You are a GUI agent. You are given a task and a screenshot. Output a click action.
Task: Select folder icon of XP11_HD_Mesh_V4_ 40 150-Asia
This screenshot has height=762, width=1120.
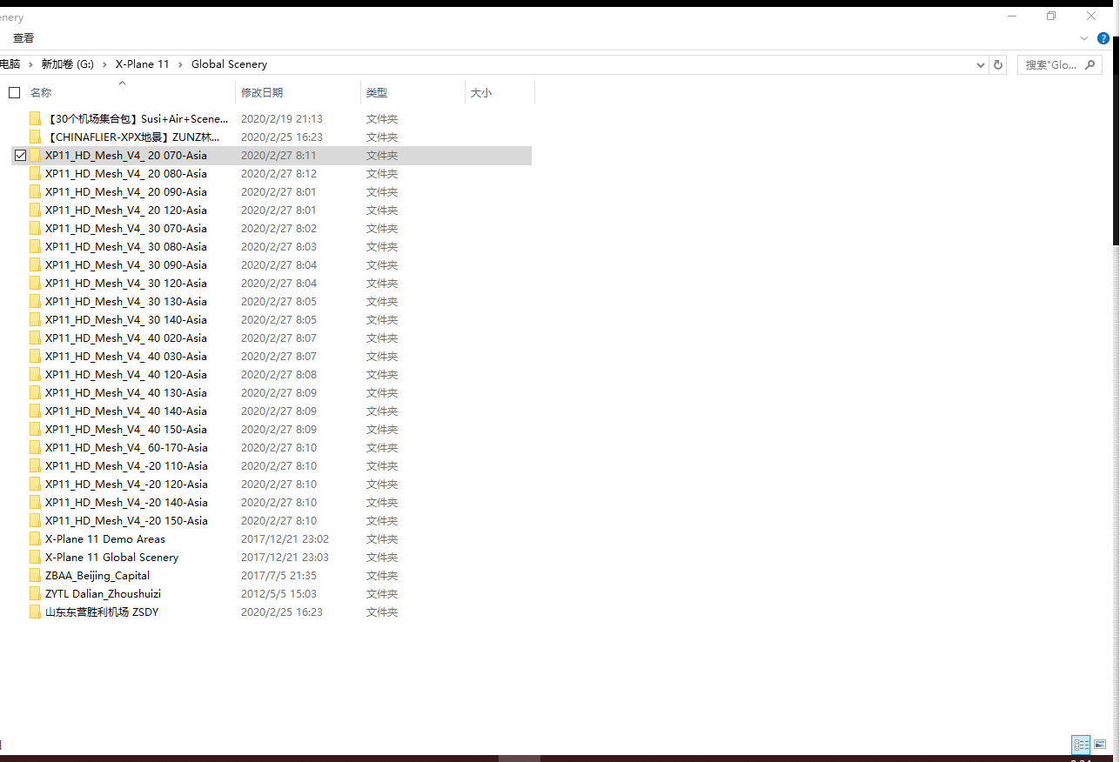[35, 429]
